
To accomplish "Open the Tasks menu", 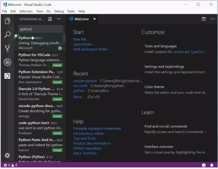I will pyautogui.click(x=71, y=11).
